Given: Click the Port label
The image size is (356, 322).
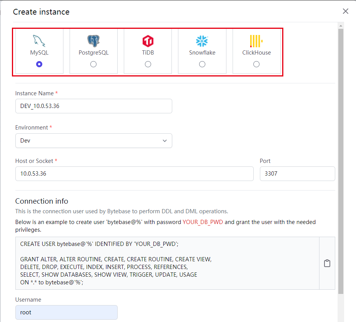Looking at the screenshot, I should point(265,161).
